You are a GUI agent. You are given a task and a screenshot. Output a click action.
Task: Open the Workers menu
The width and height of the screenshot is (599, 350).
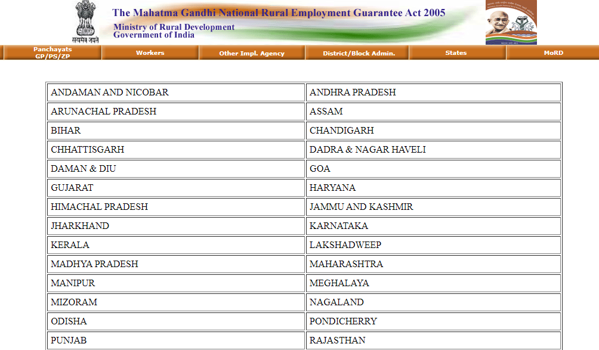coord(150,52)
